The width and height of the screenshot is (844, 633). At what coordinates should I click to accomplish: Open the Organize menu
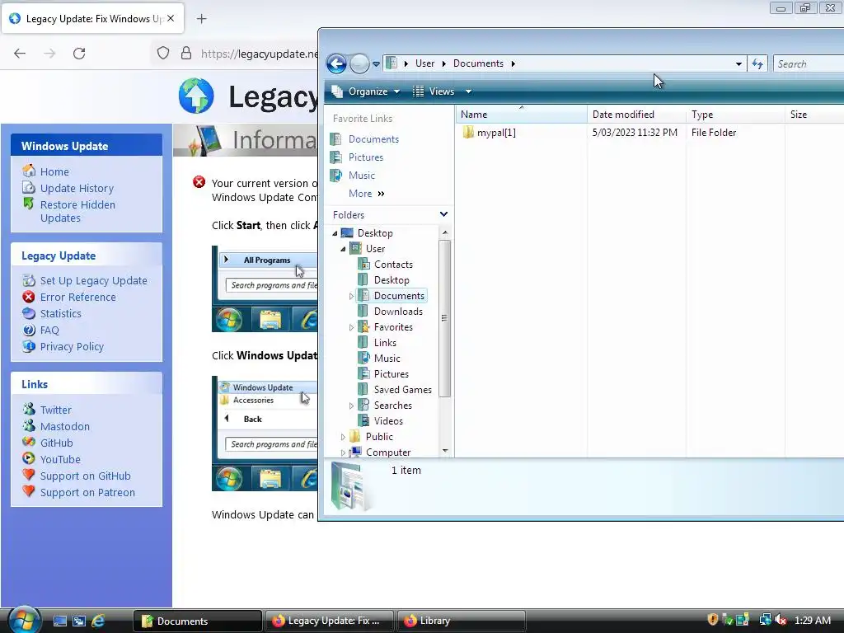366,91
